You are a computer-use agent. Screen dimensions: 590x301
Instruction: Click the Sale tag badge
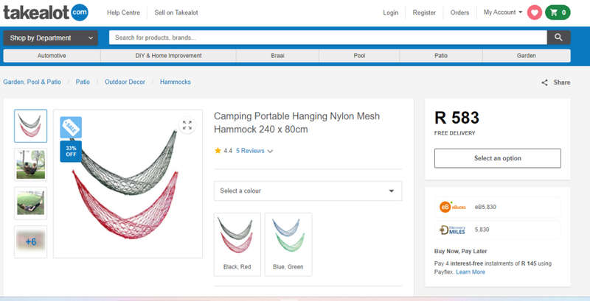pyautogui.click(x=71, y=127)
